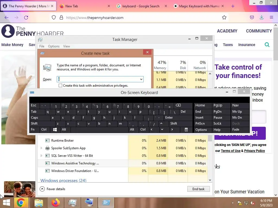The width and height of the screenshot is (278, 208).
Task: Click the On-Screen Keyboard taskbar icon
Action: (x=89, y=203)
